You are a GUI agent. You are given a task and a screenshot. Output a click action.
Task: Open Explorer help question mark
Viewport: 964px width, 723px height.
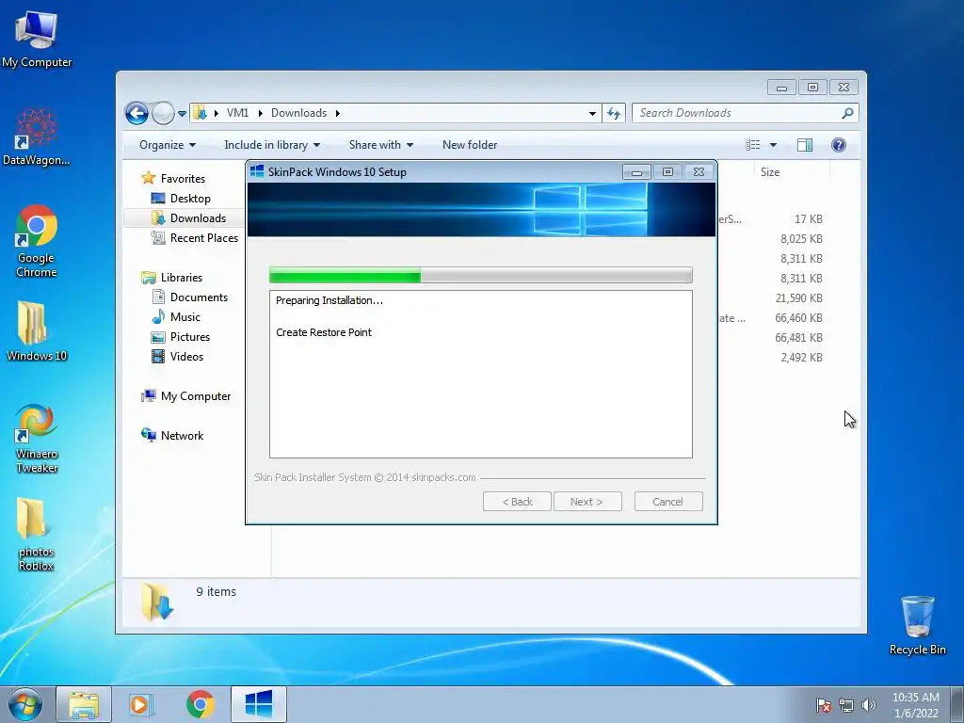coord(839,144)
